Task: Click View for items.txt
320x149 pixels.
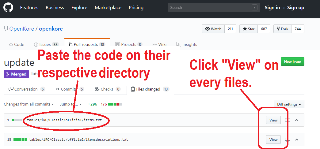Action: (273, 120)
